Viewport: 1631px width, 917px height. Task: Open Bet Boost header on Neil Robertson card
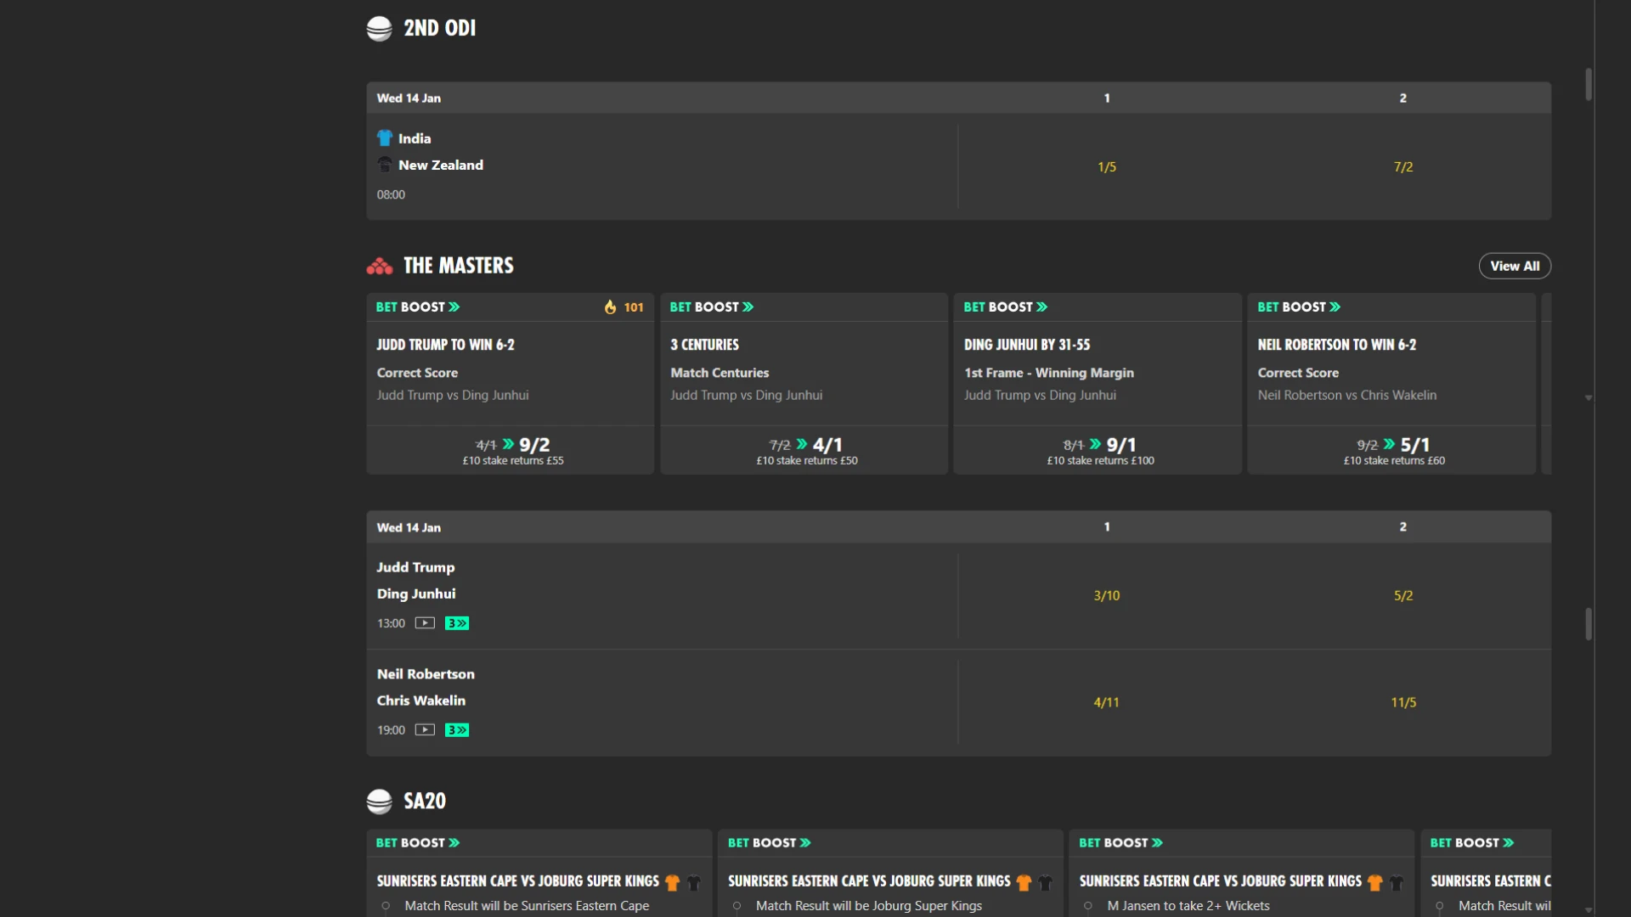click(1300, 307)
